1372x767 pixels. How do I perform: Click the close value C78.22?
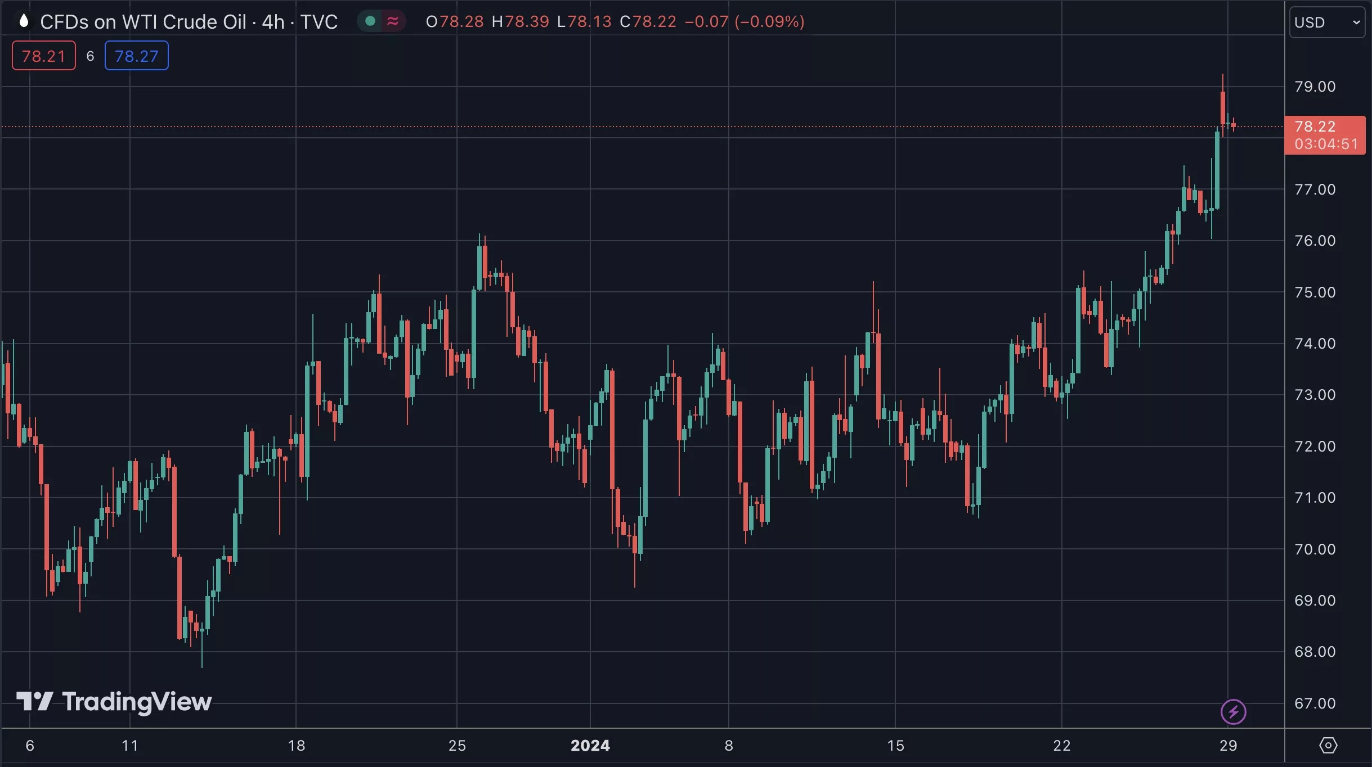pyautogui.click(x=648, y=22)
